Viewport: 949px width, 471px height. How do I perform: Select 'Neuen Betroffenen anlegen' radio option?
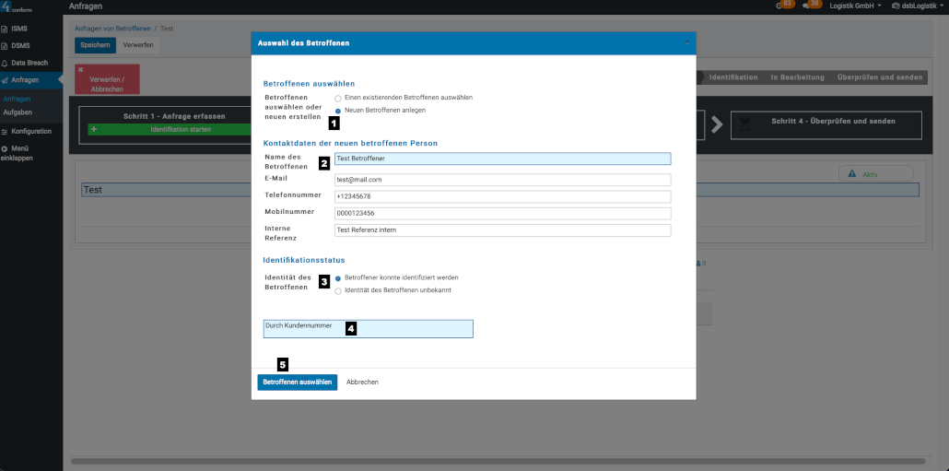pos(338,110)
